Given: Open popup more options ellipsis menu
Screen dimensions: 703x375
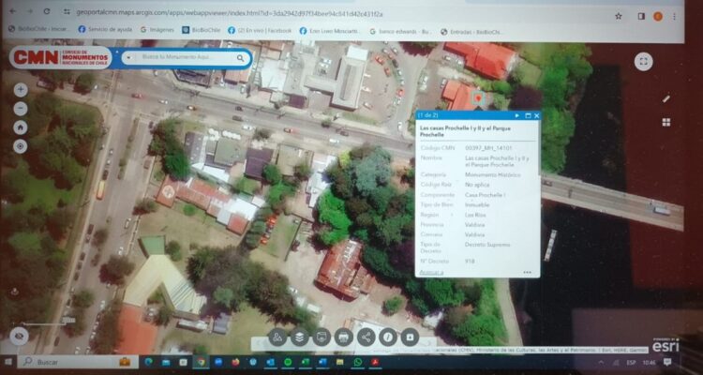Looking at the screenshot, I should click(528, 272).
